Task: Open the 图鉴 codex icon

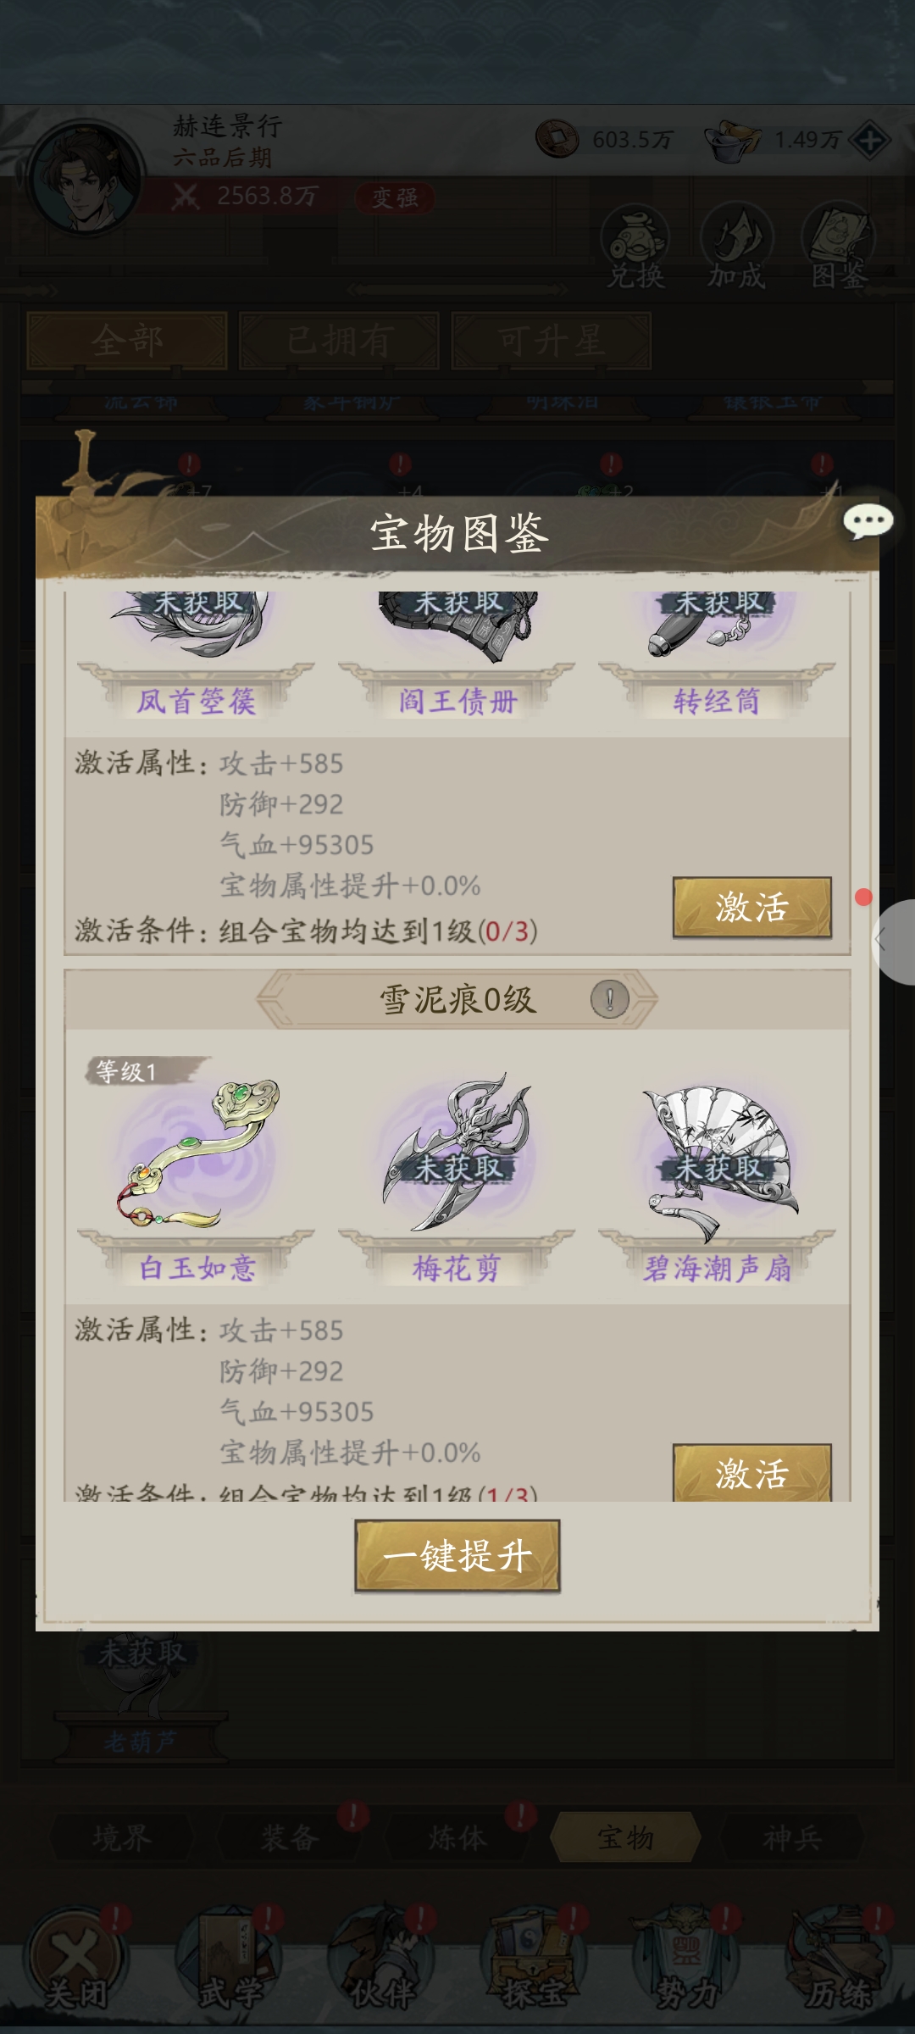Action: click(839, 247)
